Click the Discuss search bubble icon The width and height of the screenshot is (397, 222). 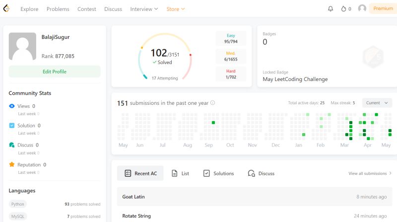tap(251, 173)
